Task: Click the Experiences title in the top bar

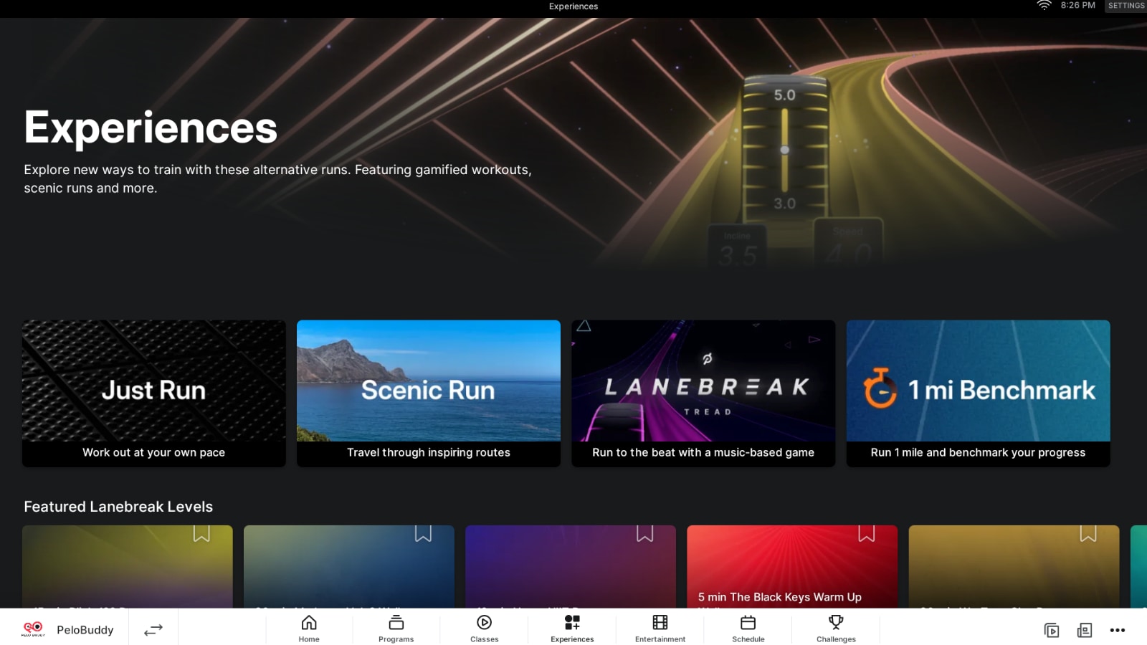Action: coord(573,6)
